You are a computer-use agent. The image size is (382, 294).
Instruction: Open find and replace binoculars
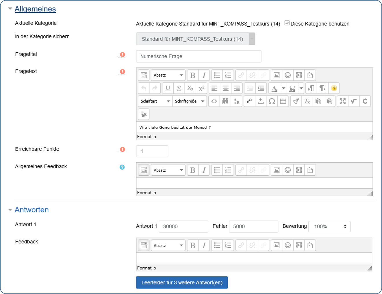(225, 101)
